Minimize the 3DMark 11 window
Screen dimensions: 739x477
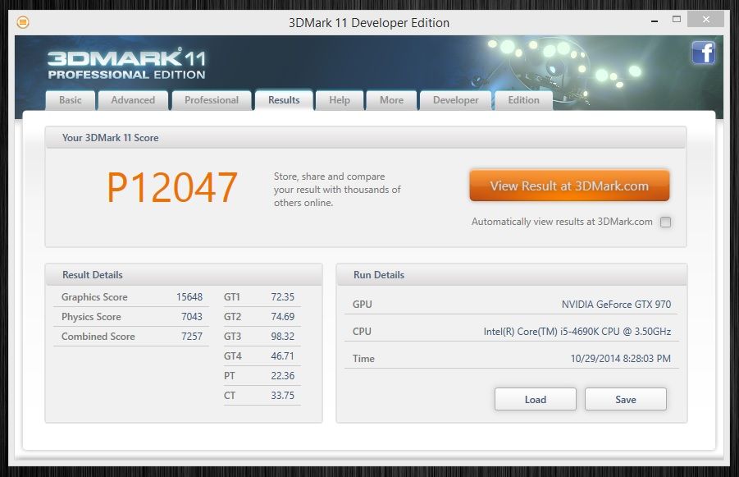(655, 21)
